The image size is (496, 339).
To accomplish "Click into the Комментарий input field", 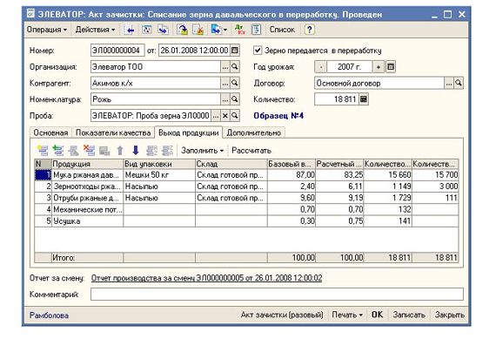I will point(277,294).
